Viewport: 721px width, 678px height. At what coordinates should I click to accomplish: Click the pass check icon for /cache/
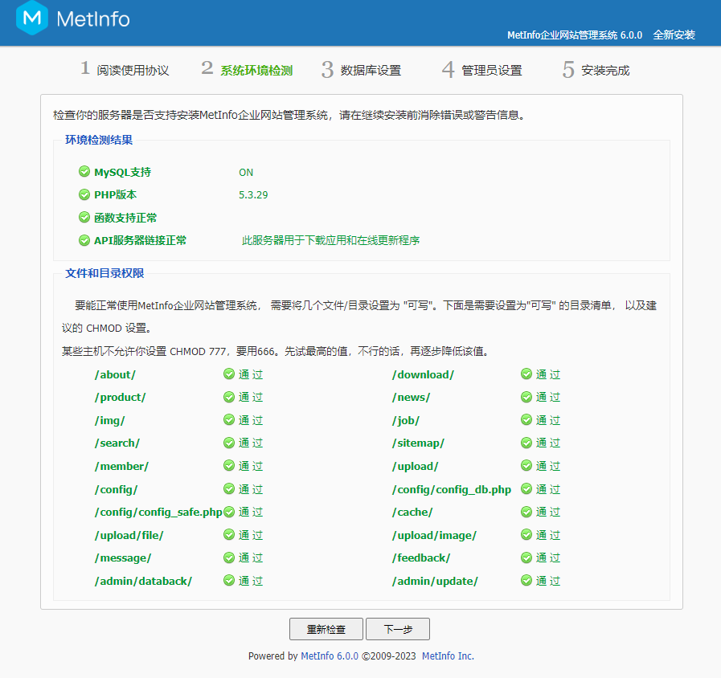[526, 512]
